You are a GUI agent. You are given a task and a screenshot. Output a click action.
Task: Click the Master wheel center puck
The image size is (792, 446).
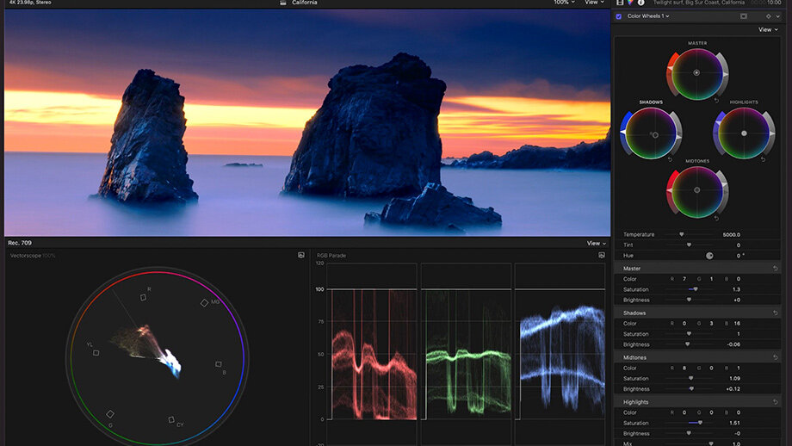696,72
